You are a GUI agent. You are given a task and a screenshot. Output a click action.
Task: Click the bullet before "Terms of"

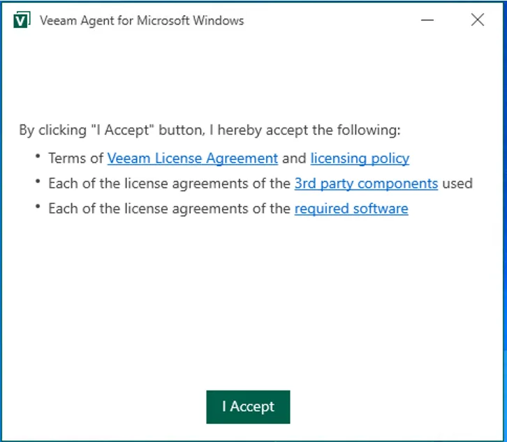click(38, 156)
